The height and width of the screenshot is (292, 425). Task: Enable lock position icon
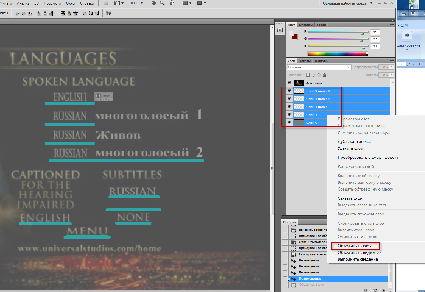(319, 75)
